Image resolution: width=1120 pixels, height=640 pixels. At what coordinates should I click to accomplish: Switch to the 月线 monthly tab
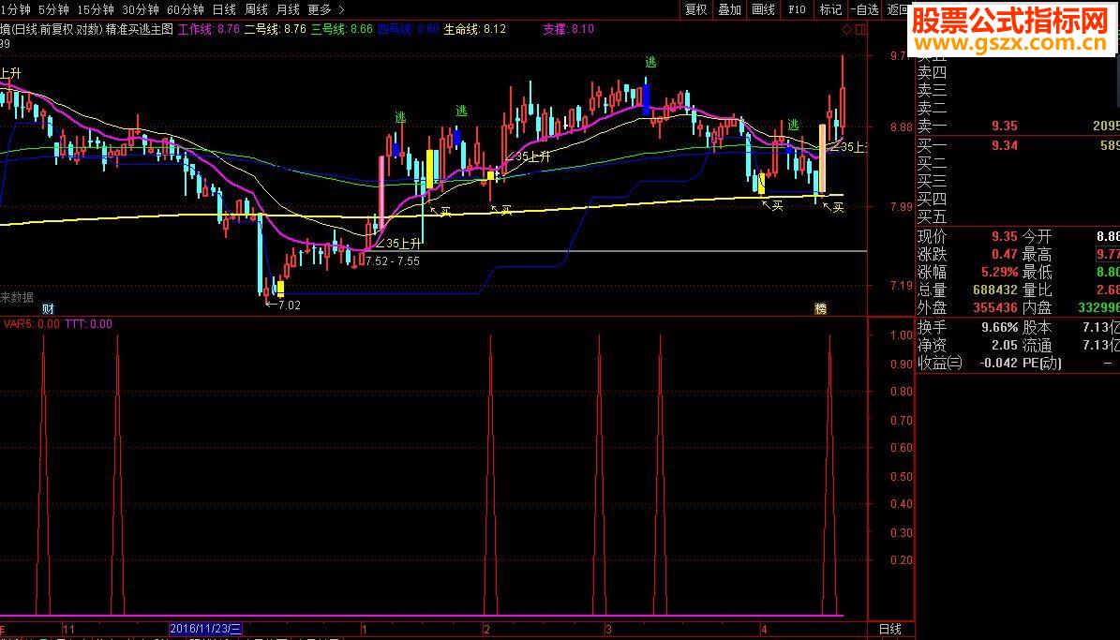pos(288,9)
